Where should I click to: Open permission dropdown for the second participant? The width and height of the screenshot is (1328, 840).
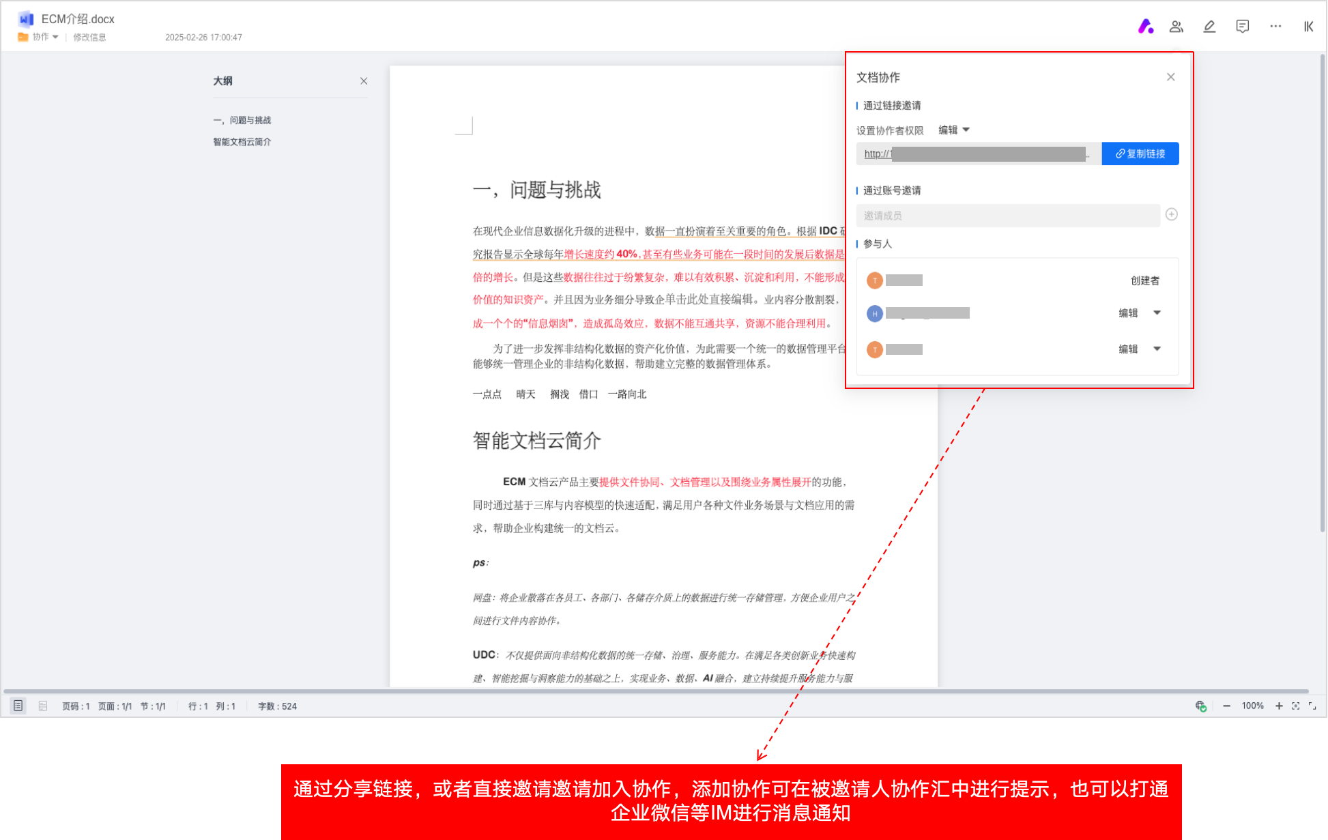[x=1157, y=313]
